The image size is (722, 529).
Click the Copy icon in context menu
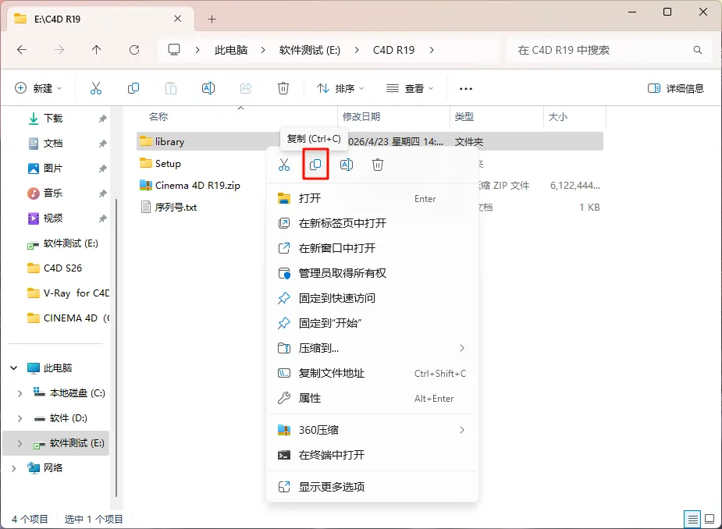click(315, 165)
